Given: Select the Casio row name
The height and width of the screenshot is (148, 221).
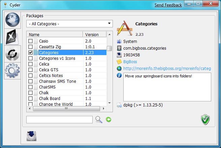Looking at the screenshot, I should 43,41.
